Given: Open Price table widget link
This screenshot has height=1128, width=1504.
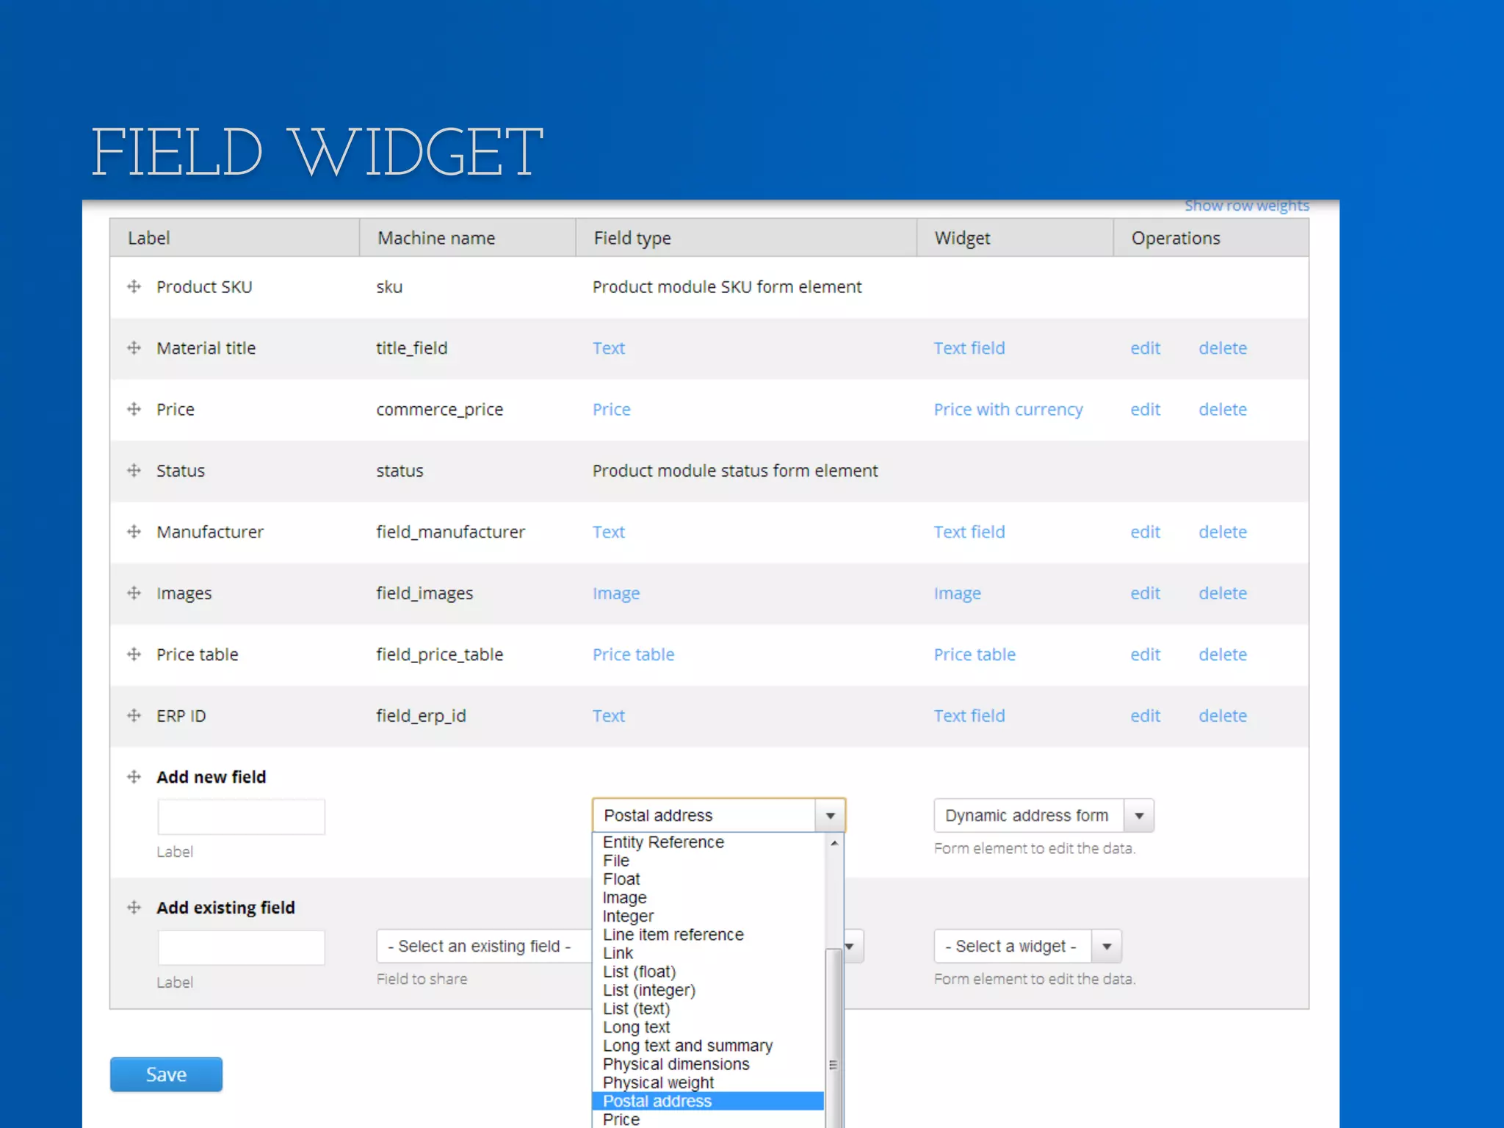Looking at the screenshot, I should click(x=975, y=654).
